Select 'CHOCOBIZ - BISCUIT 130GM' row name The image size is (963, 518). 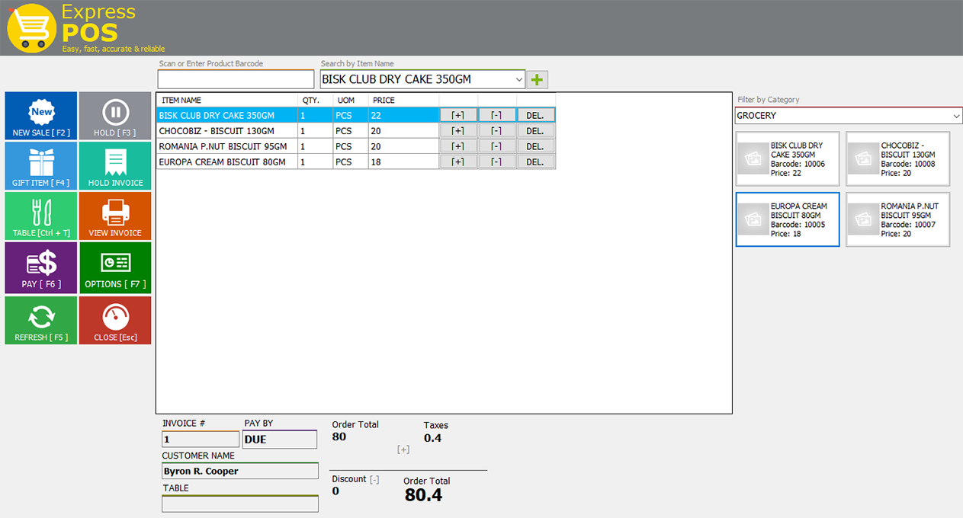[x=216, y=131]
